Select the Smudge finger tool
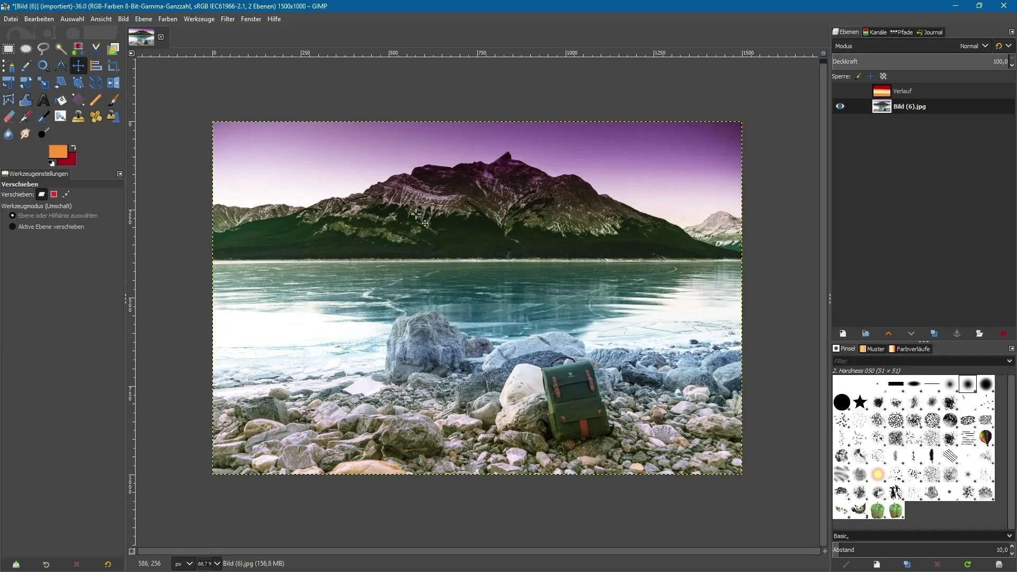This screenshot has width=1017, height=572. tap(26, 134)
